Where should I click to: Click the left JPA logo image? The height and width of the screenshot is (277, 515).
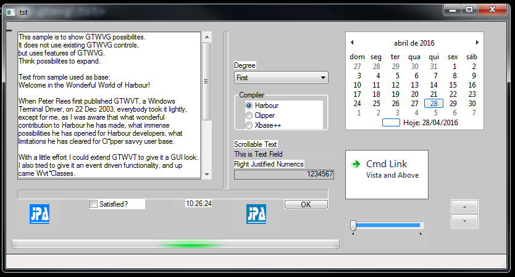coord(40,214)
